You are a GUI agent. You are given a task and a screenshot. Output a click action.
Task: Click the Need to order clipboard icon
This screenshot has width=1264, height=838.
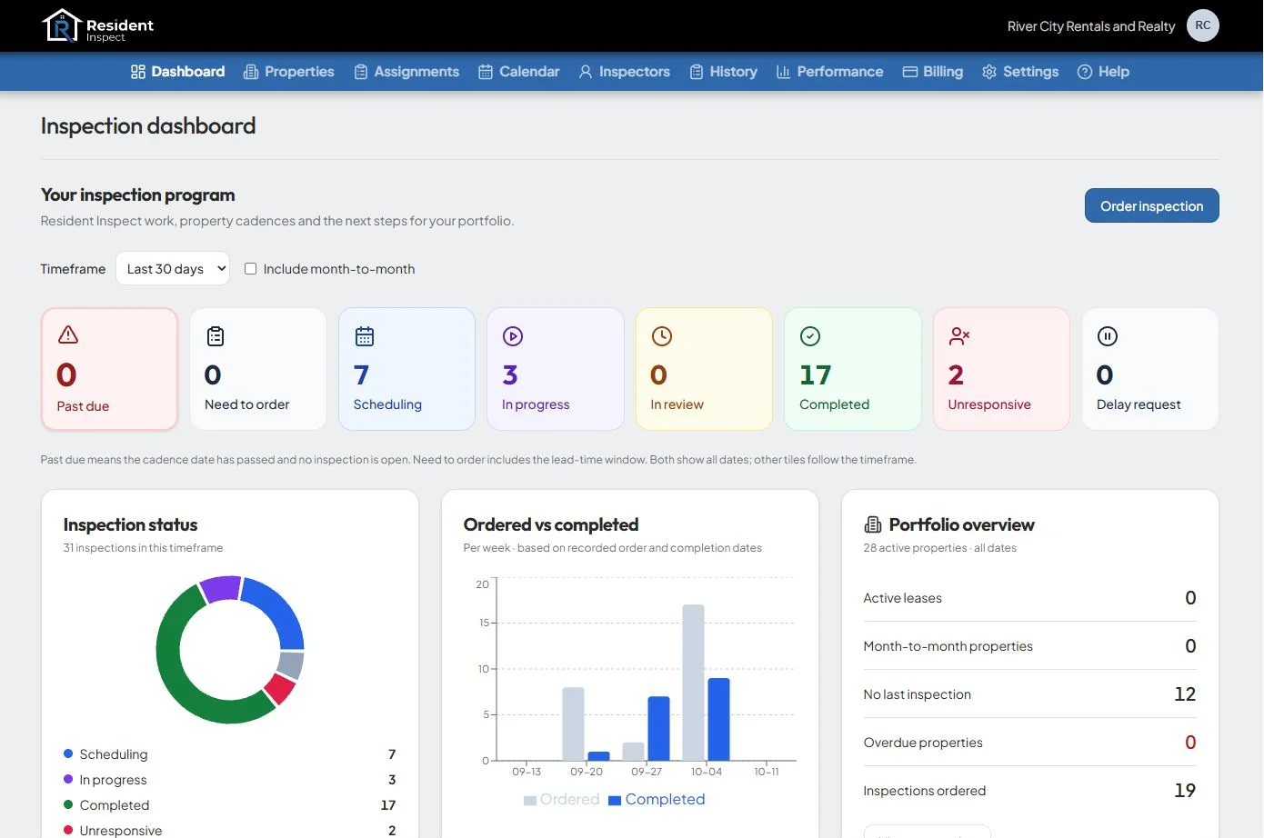pos(216,336)
